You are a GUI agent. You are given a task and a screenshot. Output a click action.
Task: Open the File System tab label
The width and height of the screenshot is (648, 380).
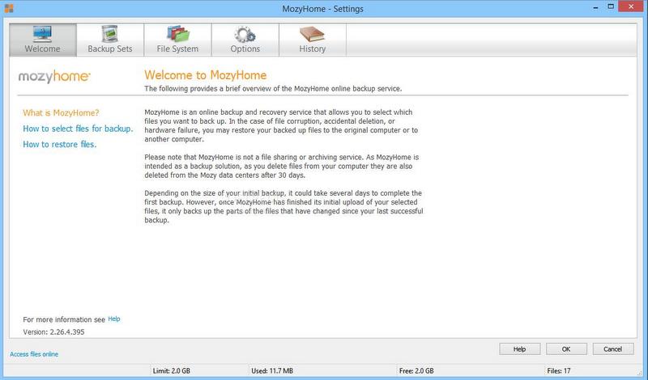coord(177,49)
